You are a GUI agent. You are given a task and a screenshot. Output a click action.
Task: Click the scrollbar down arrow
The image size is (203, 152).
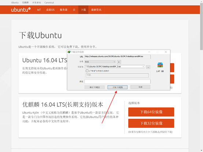pyautogui.click(x=202, y=151)
